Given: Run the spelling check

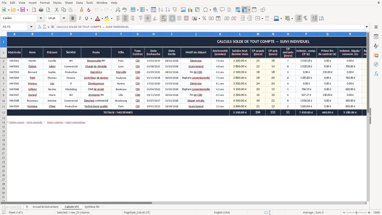Looking at the screenshot, I should point(125,10).
